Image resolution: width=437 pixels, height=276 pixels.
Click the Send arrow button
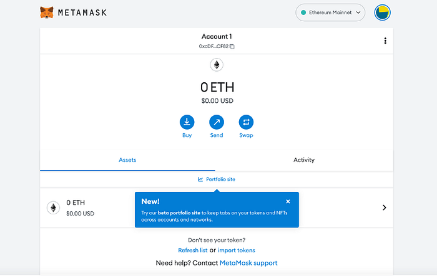coord(217,122)
